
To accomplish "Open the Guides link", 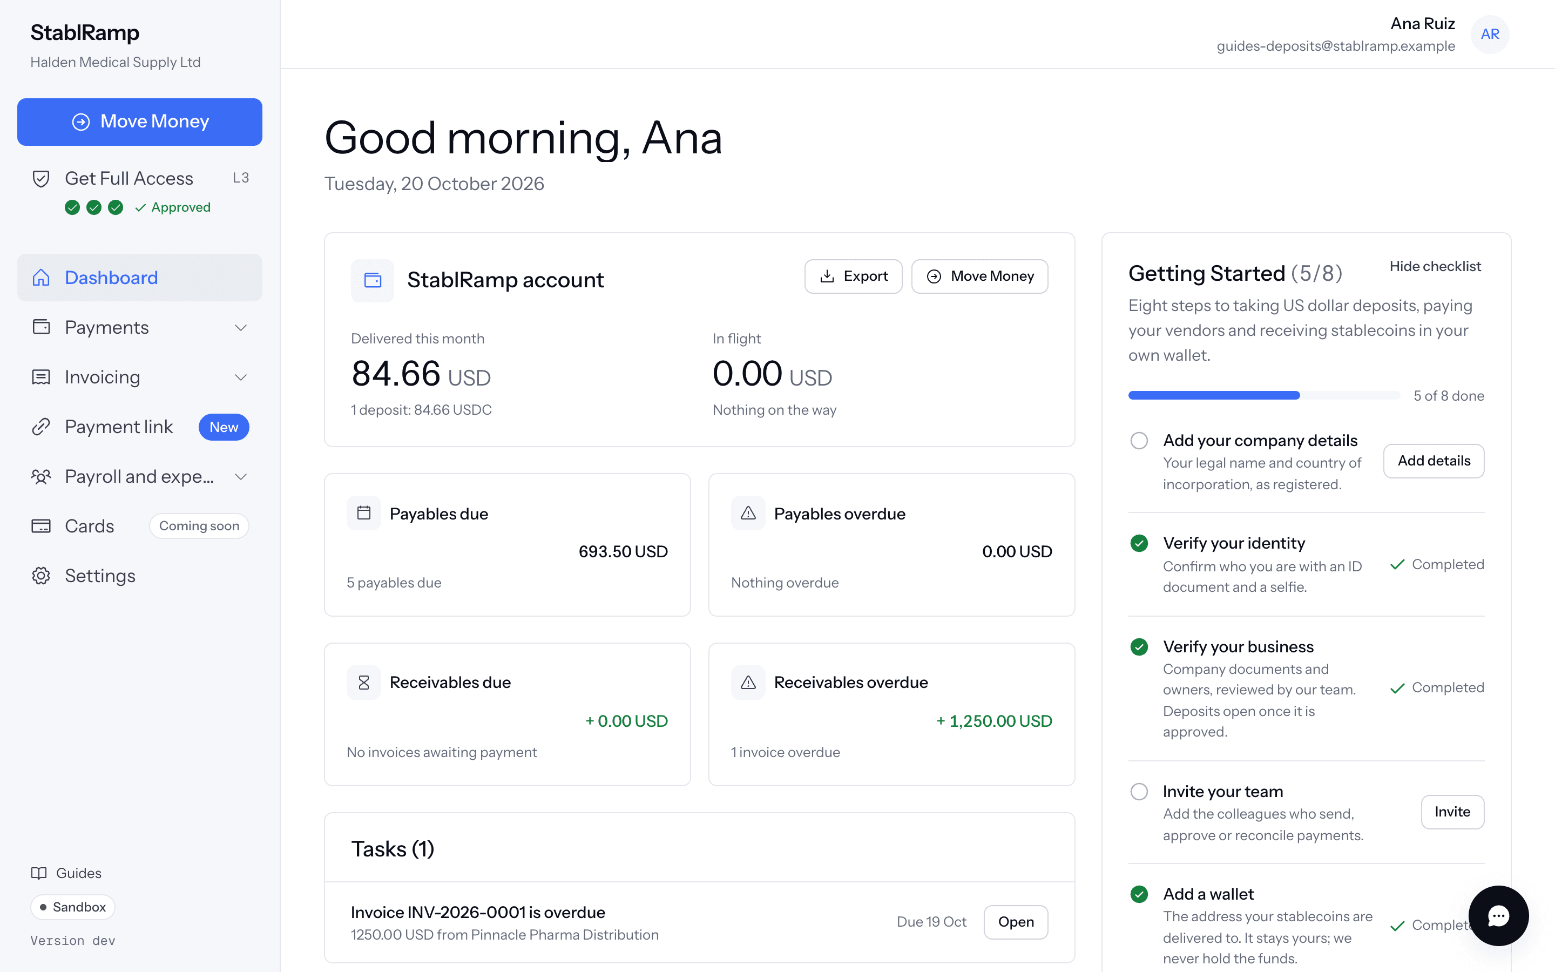I will (66, 873).
